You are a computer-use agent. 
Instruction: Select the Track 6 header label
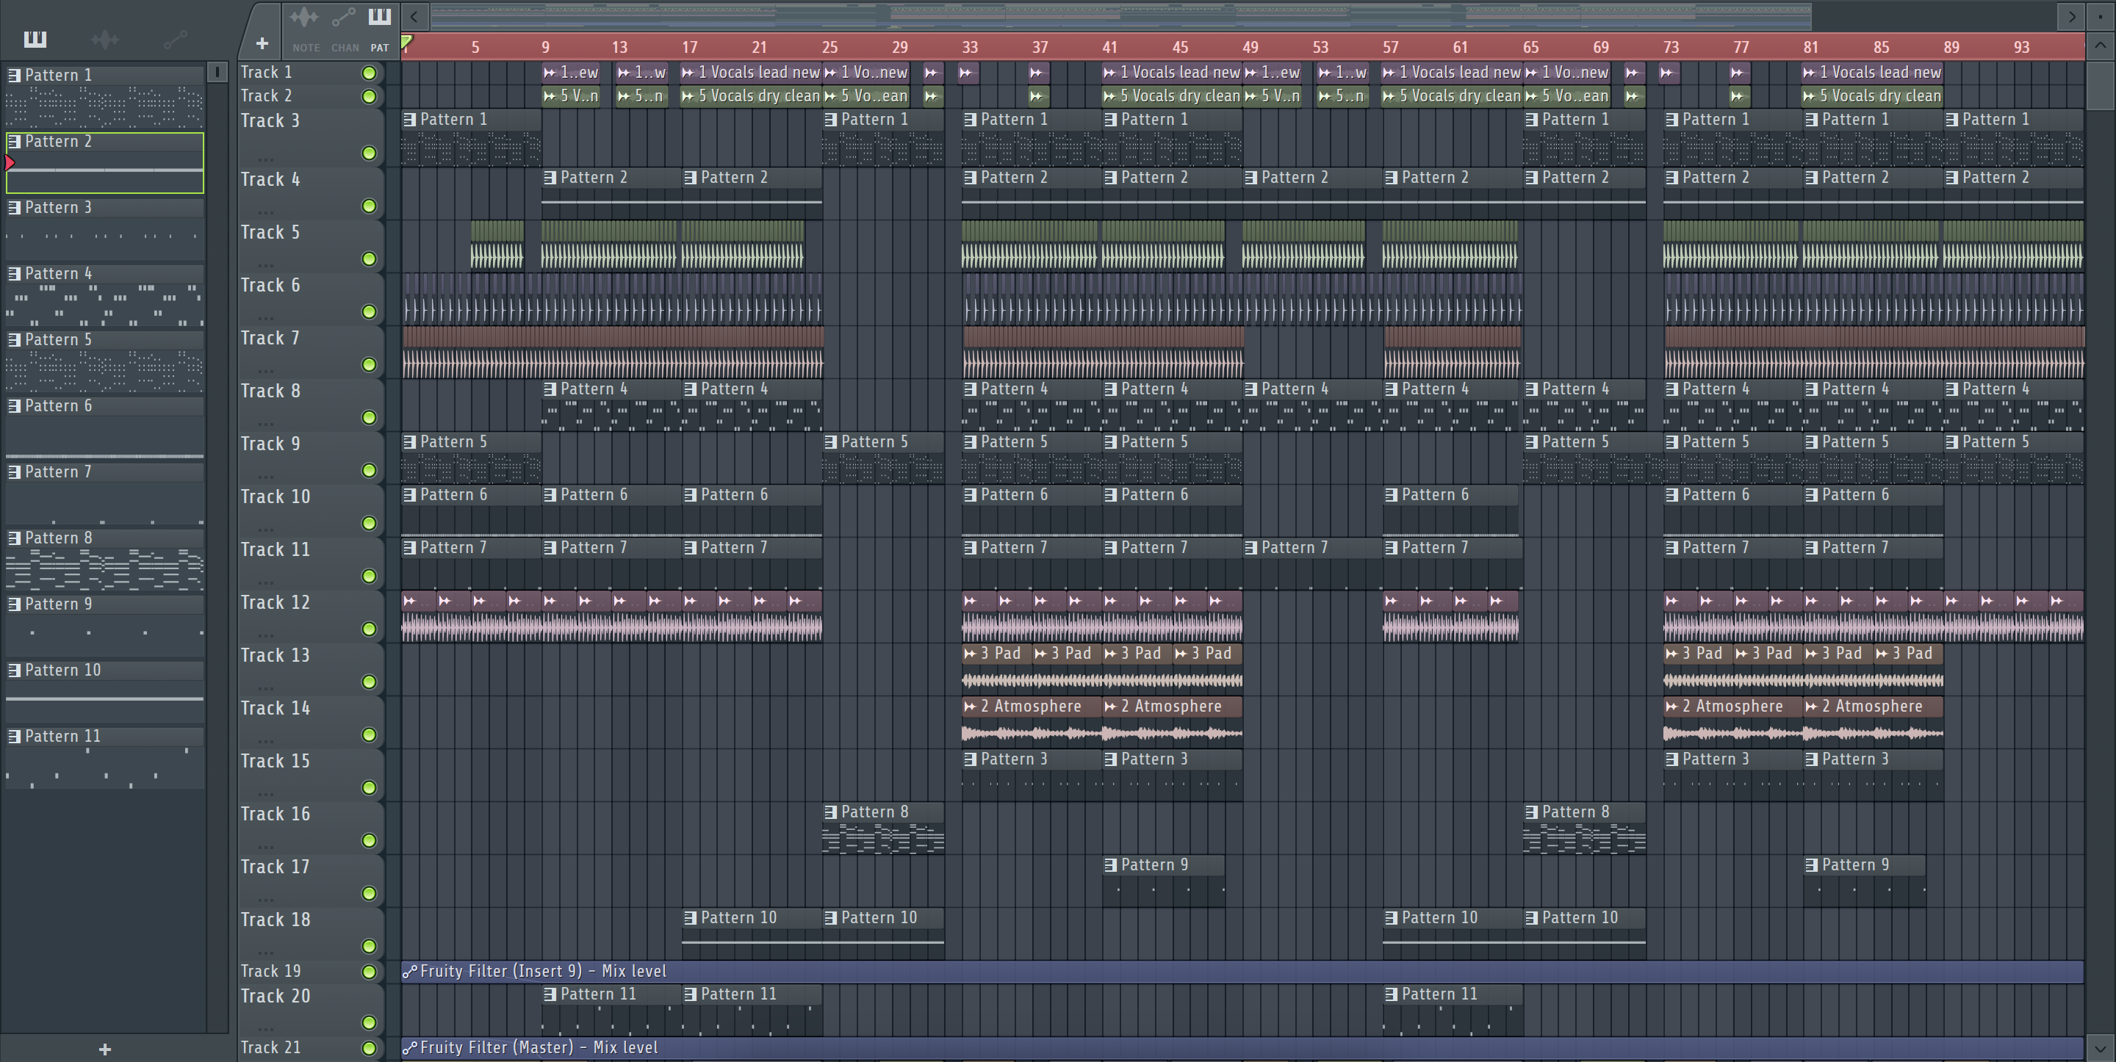coord(270,285)
